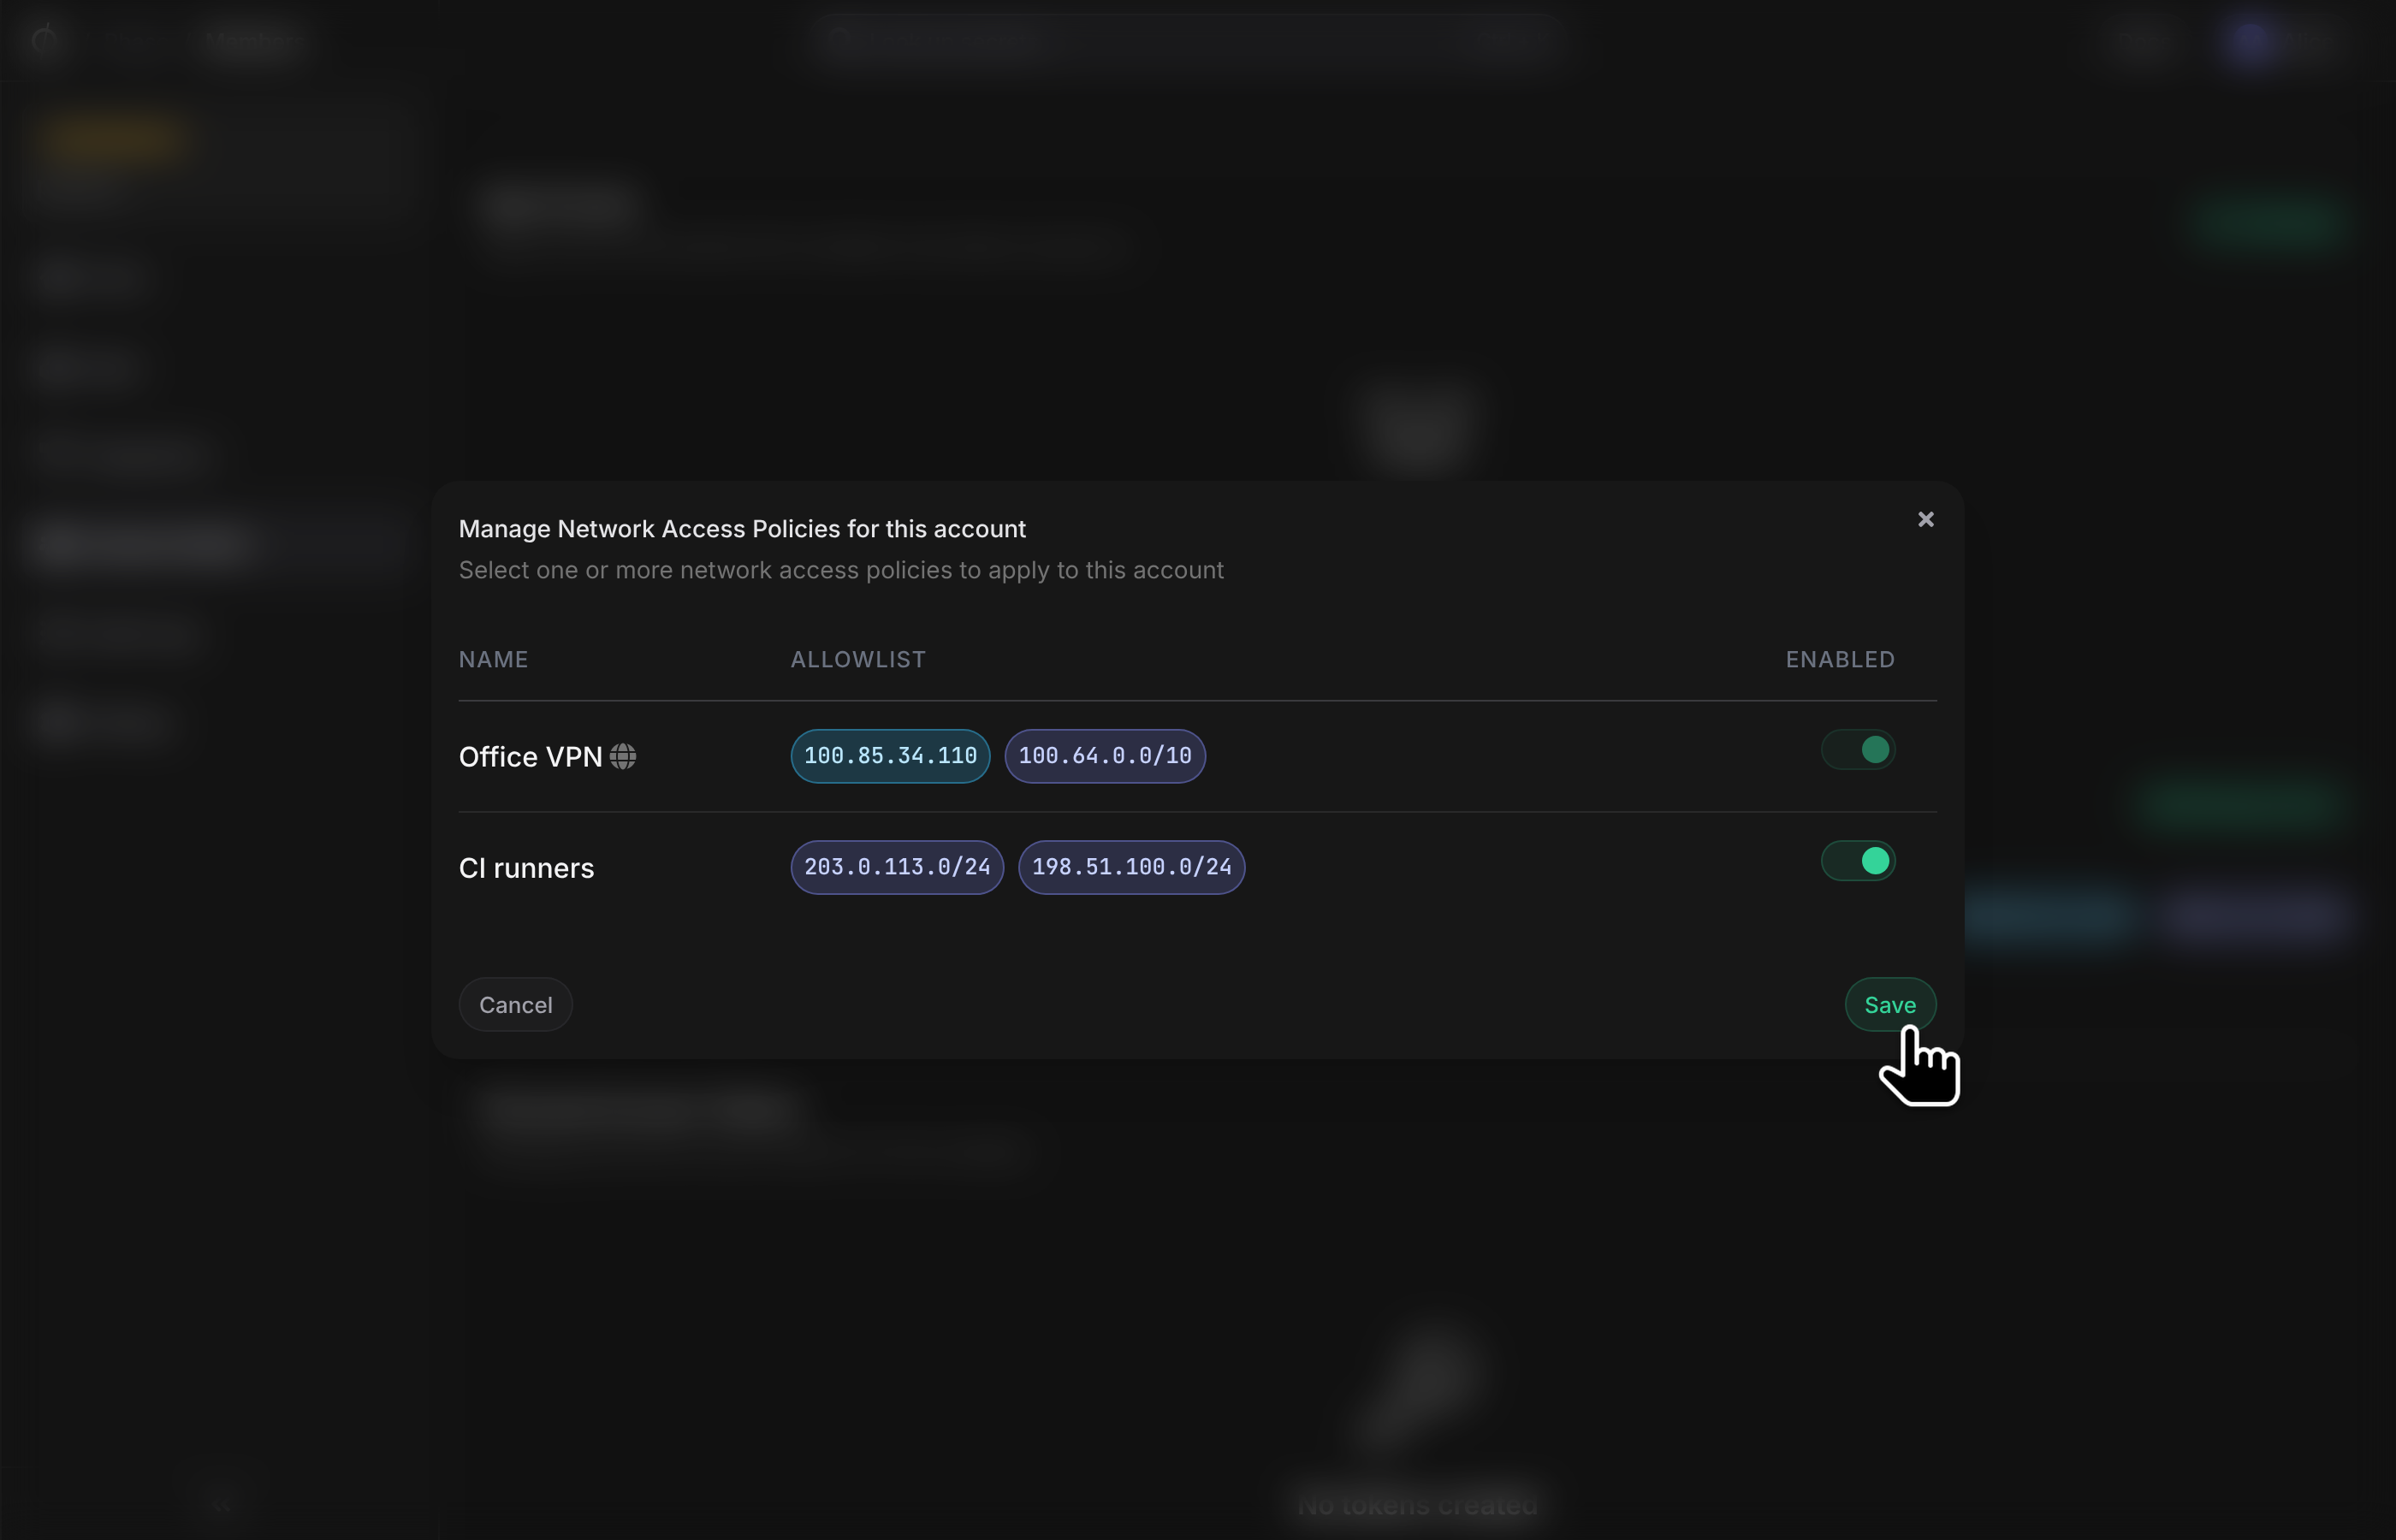Click the globe icon beside Office VPN
This screenshot has height=1540, width=2396.
point(623,757)
